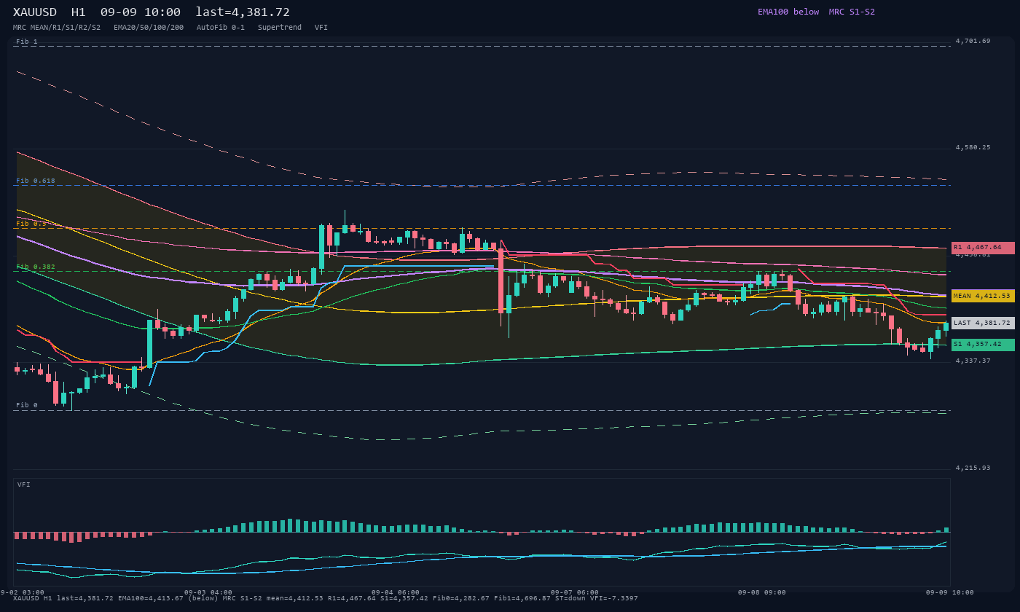The image size is (1020, 612).
Task: Click the 4,580.25 price axis value
Action: tap(973, 147)
